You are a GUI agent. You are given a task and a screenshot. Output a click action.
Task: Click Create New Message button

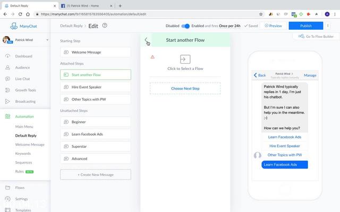tap(96, 174)
